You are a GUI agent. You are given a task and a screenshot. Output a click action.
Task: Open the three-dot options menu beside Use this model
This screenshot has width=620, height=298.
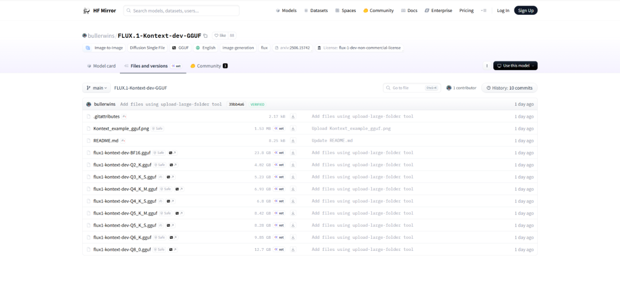click(487, 65)
